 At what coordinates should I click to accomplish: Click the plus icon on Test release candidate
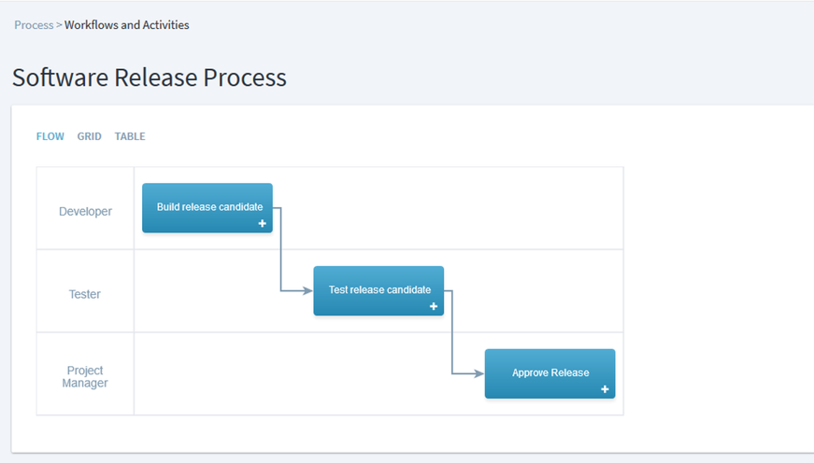click(x=434, y=307)
